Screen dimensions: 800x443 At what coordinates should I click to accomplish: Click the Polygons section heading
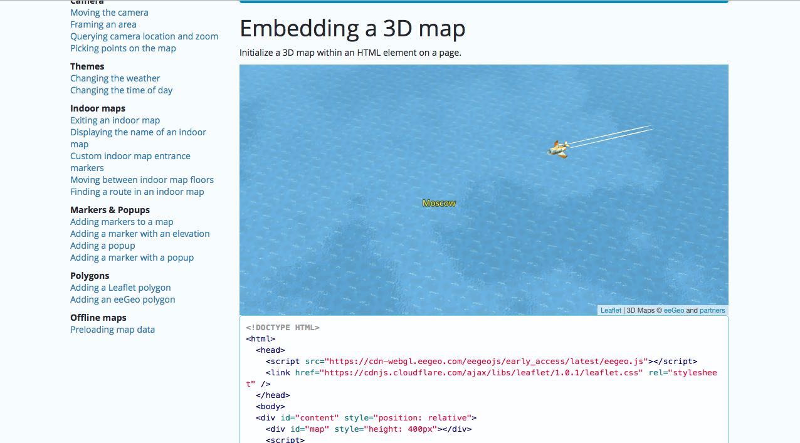[x=90, y=276]
